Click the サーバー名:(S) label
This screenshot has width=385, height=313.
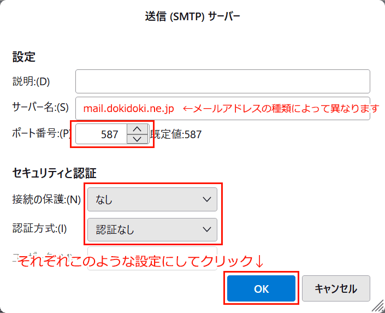(x=40, y=108)
